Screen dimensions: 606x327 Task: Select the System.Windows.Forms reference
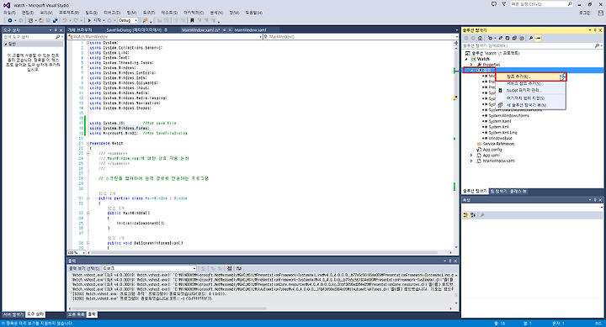[x=508, y=115]
